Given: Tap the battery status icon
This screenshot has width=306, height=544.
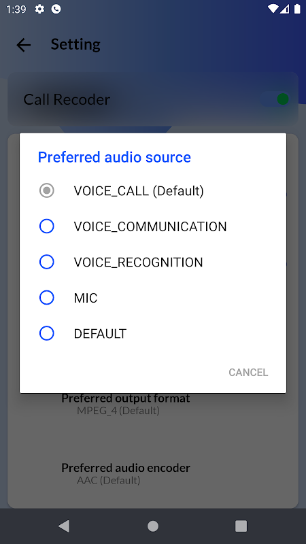Looking at the screenshot, I should 297,9.
